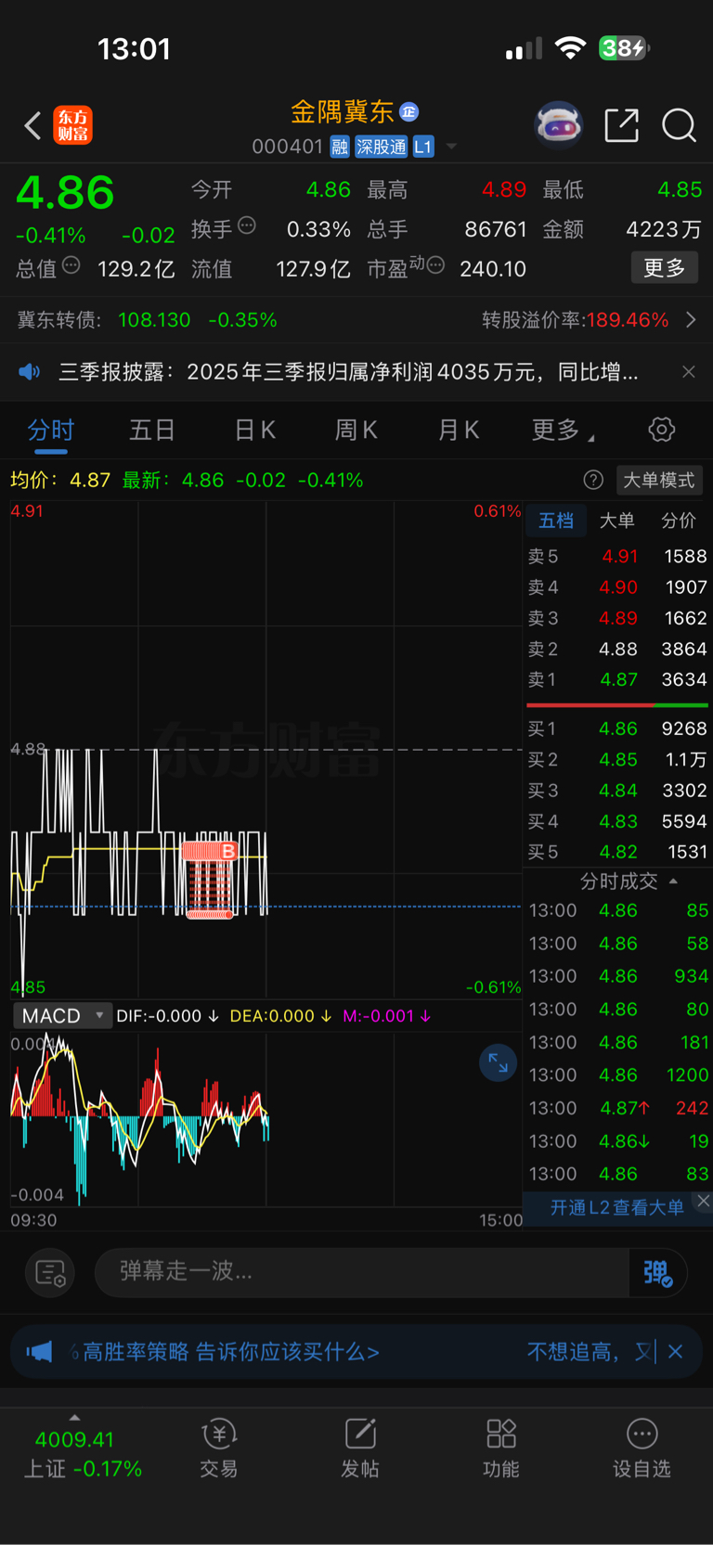Share the stock page via export icon
This screenshot has width=713, height=1545.
621,124
